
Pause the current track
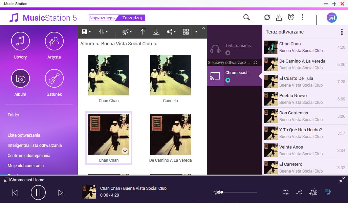coord(38,193)
